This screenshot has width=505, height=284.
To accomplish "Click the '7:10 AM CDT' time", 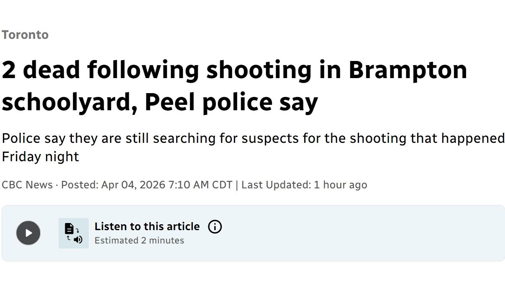I will coord(200,185).
